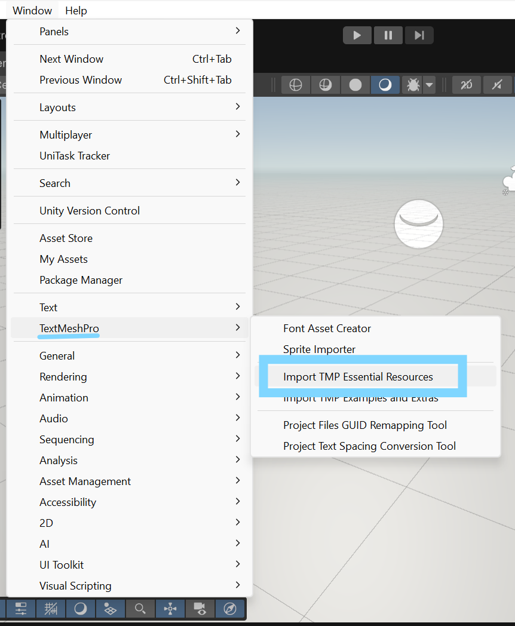This screenshot has height=626, width=515.
Task: Click the transform gizmo icon in bottom toolbar
Action: point(170,609)
